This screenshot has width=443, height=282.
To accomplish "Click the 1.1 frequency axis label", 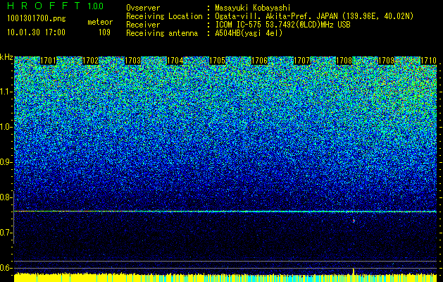I will 6,92.
